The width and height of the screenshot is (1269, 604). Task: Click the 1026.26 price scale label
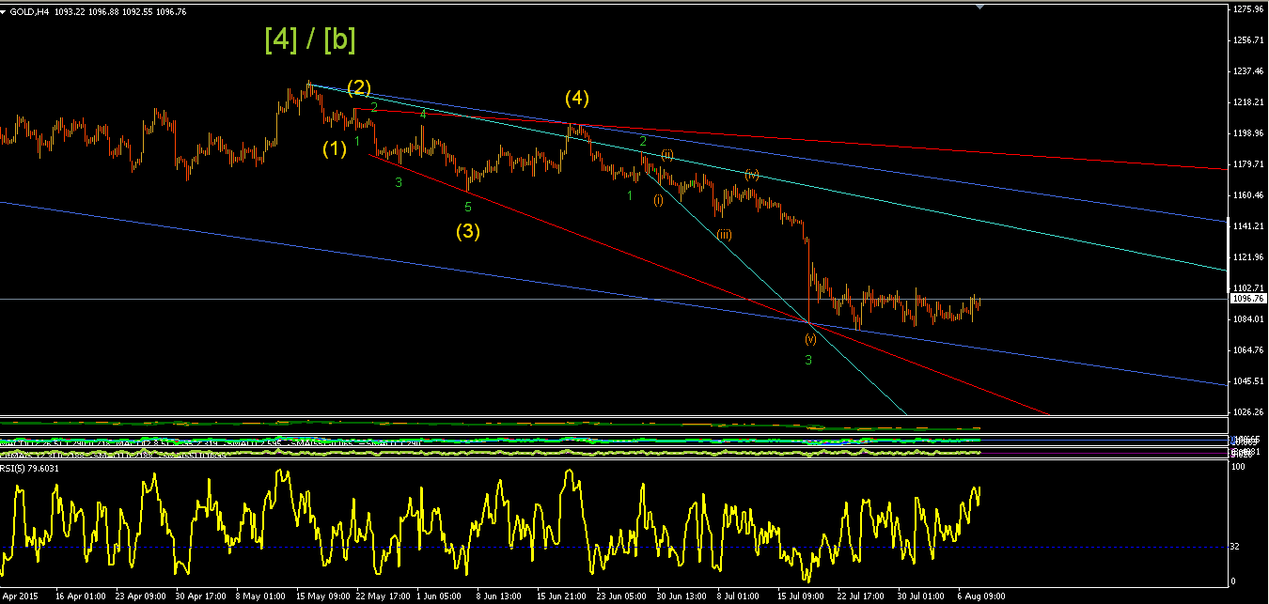[x=1247, y=412]
